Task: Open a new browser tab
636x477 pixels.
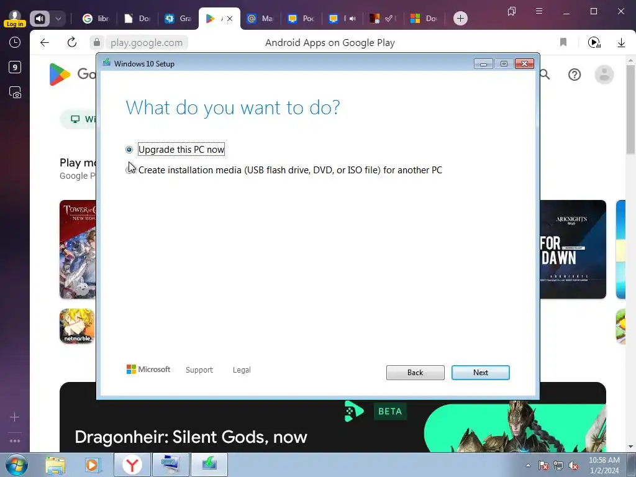Action: pyautogui.click(x=460, y=19)
